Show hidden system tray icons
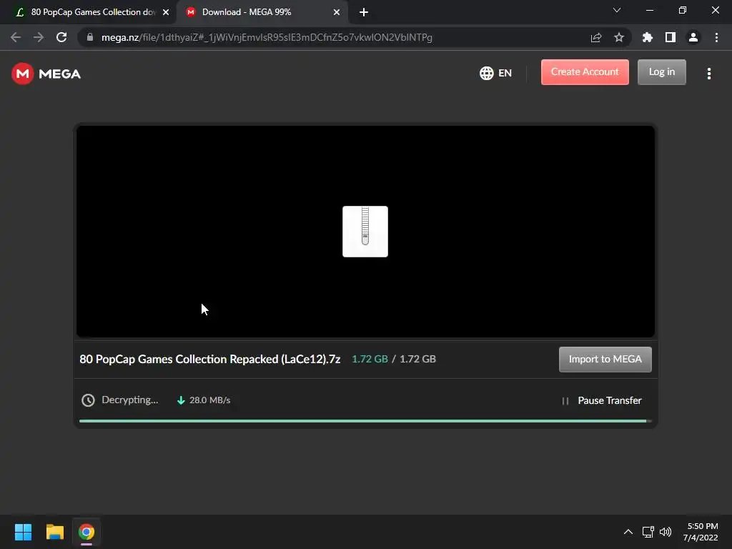The image size is (732, 549). [628, 532]
